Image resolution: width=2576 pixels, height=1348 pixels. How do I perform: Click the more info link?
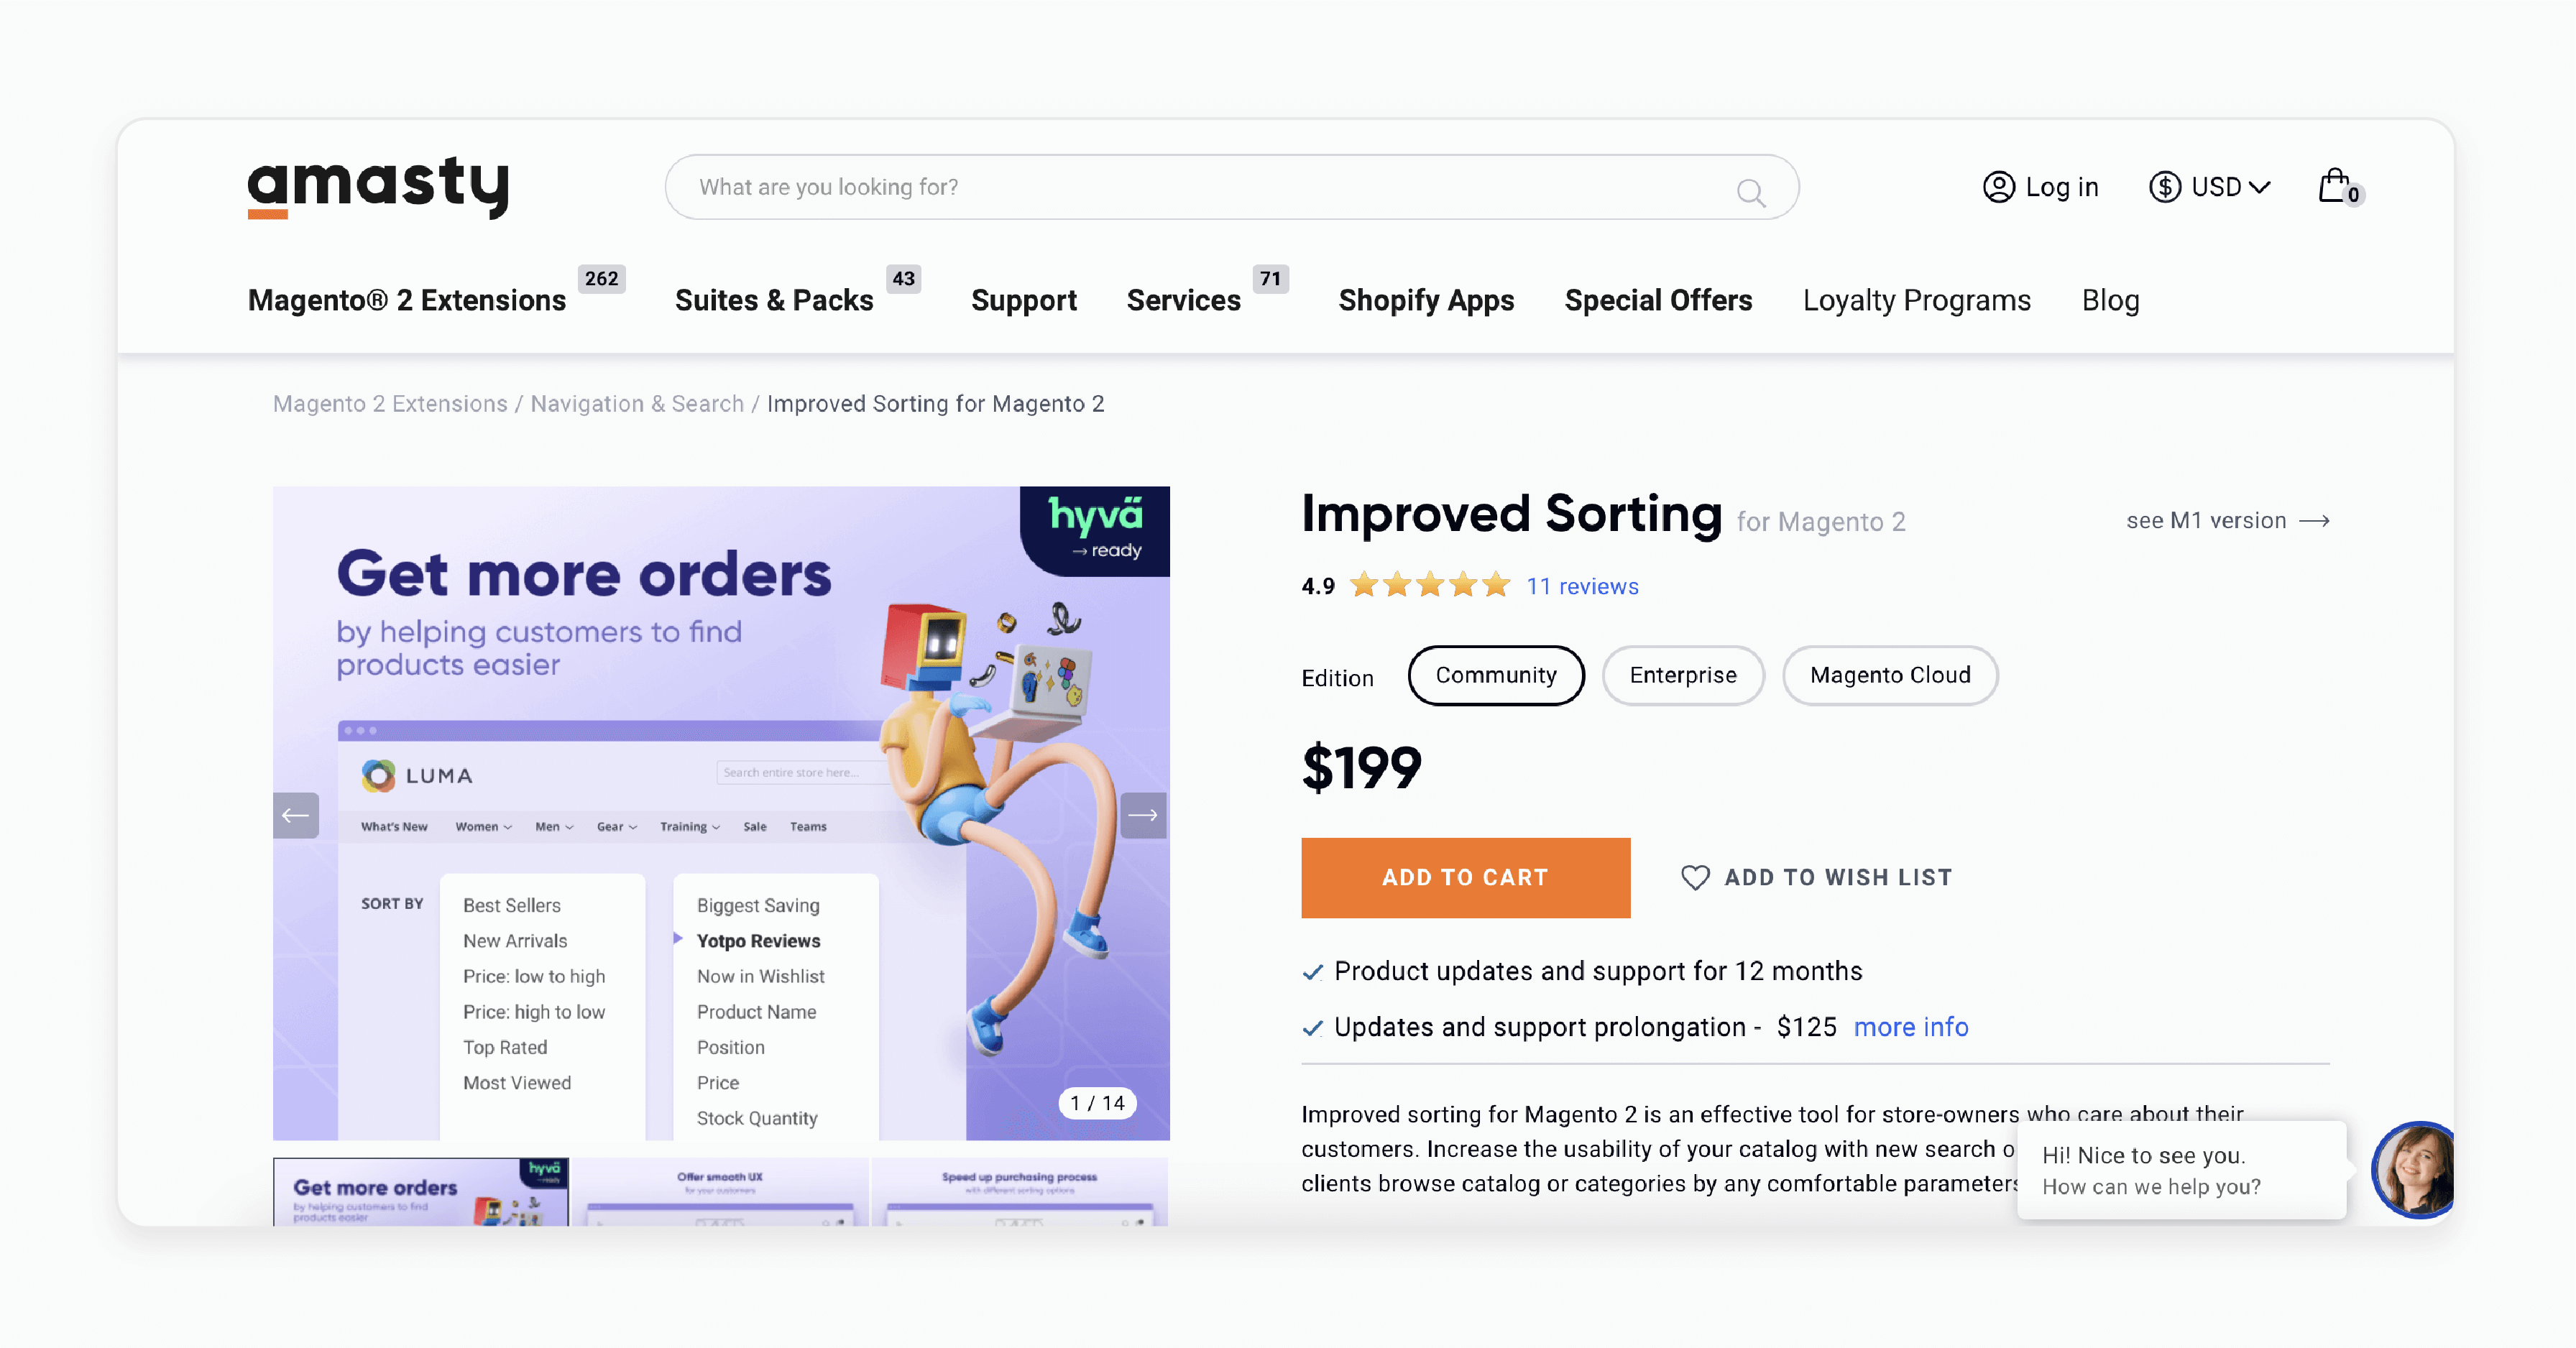1912,1028
